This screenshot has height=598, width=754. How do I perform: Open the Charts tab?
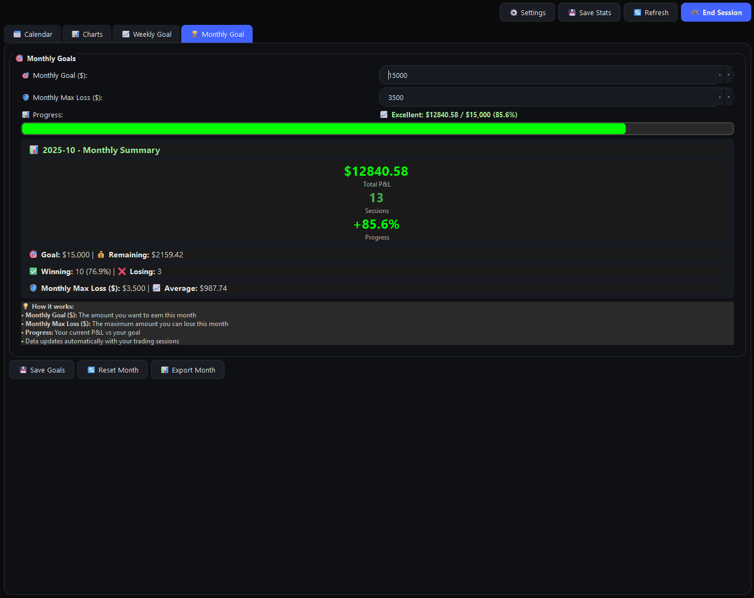tap(87, 34)
